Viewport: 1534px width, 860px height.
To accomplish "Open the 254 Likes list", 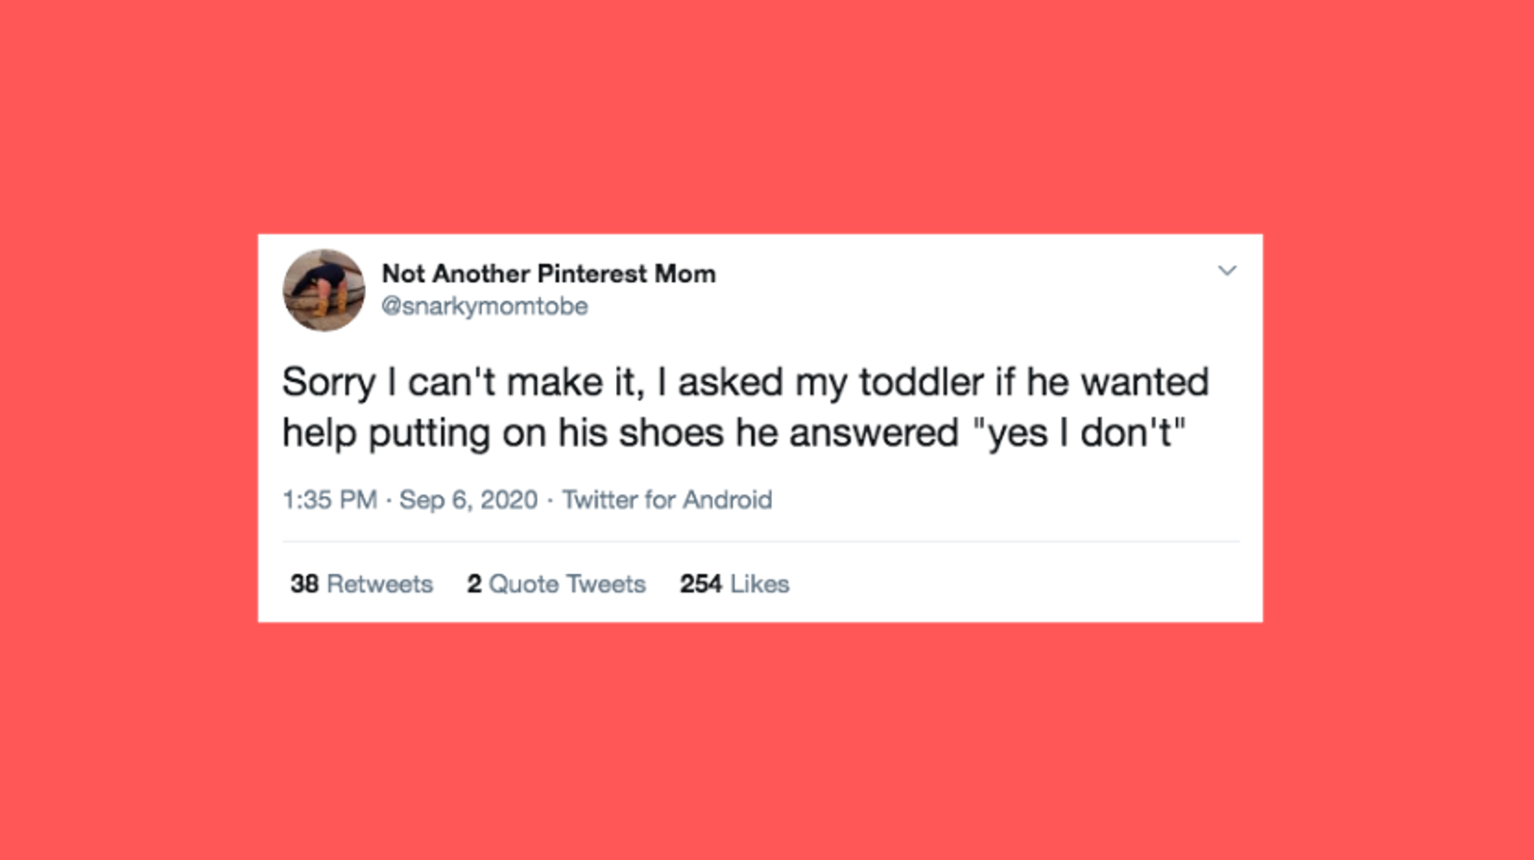I will (734, 584).
